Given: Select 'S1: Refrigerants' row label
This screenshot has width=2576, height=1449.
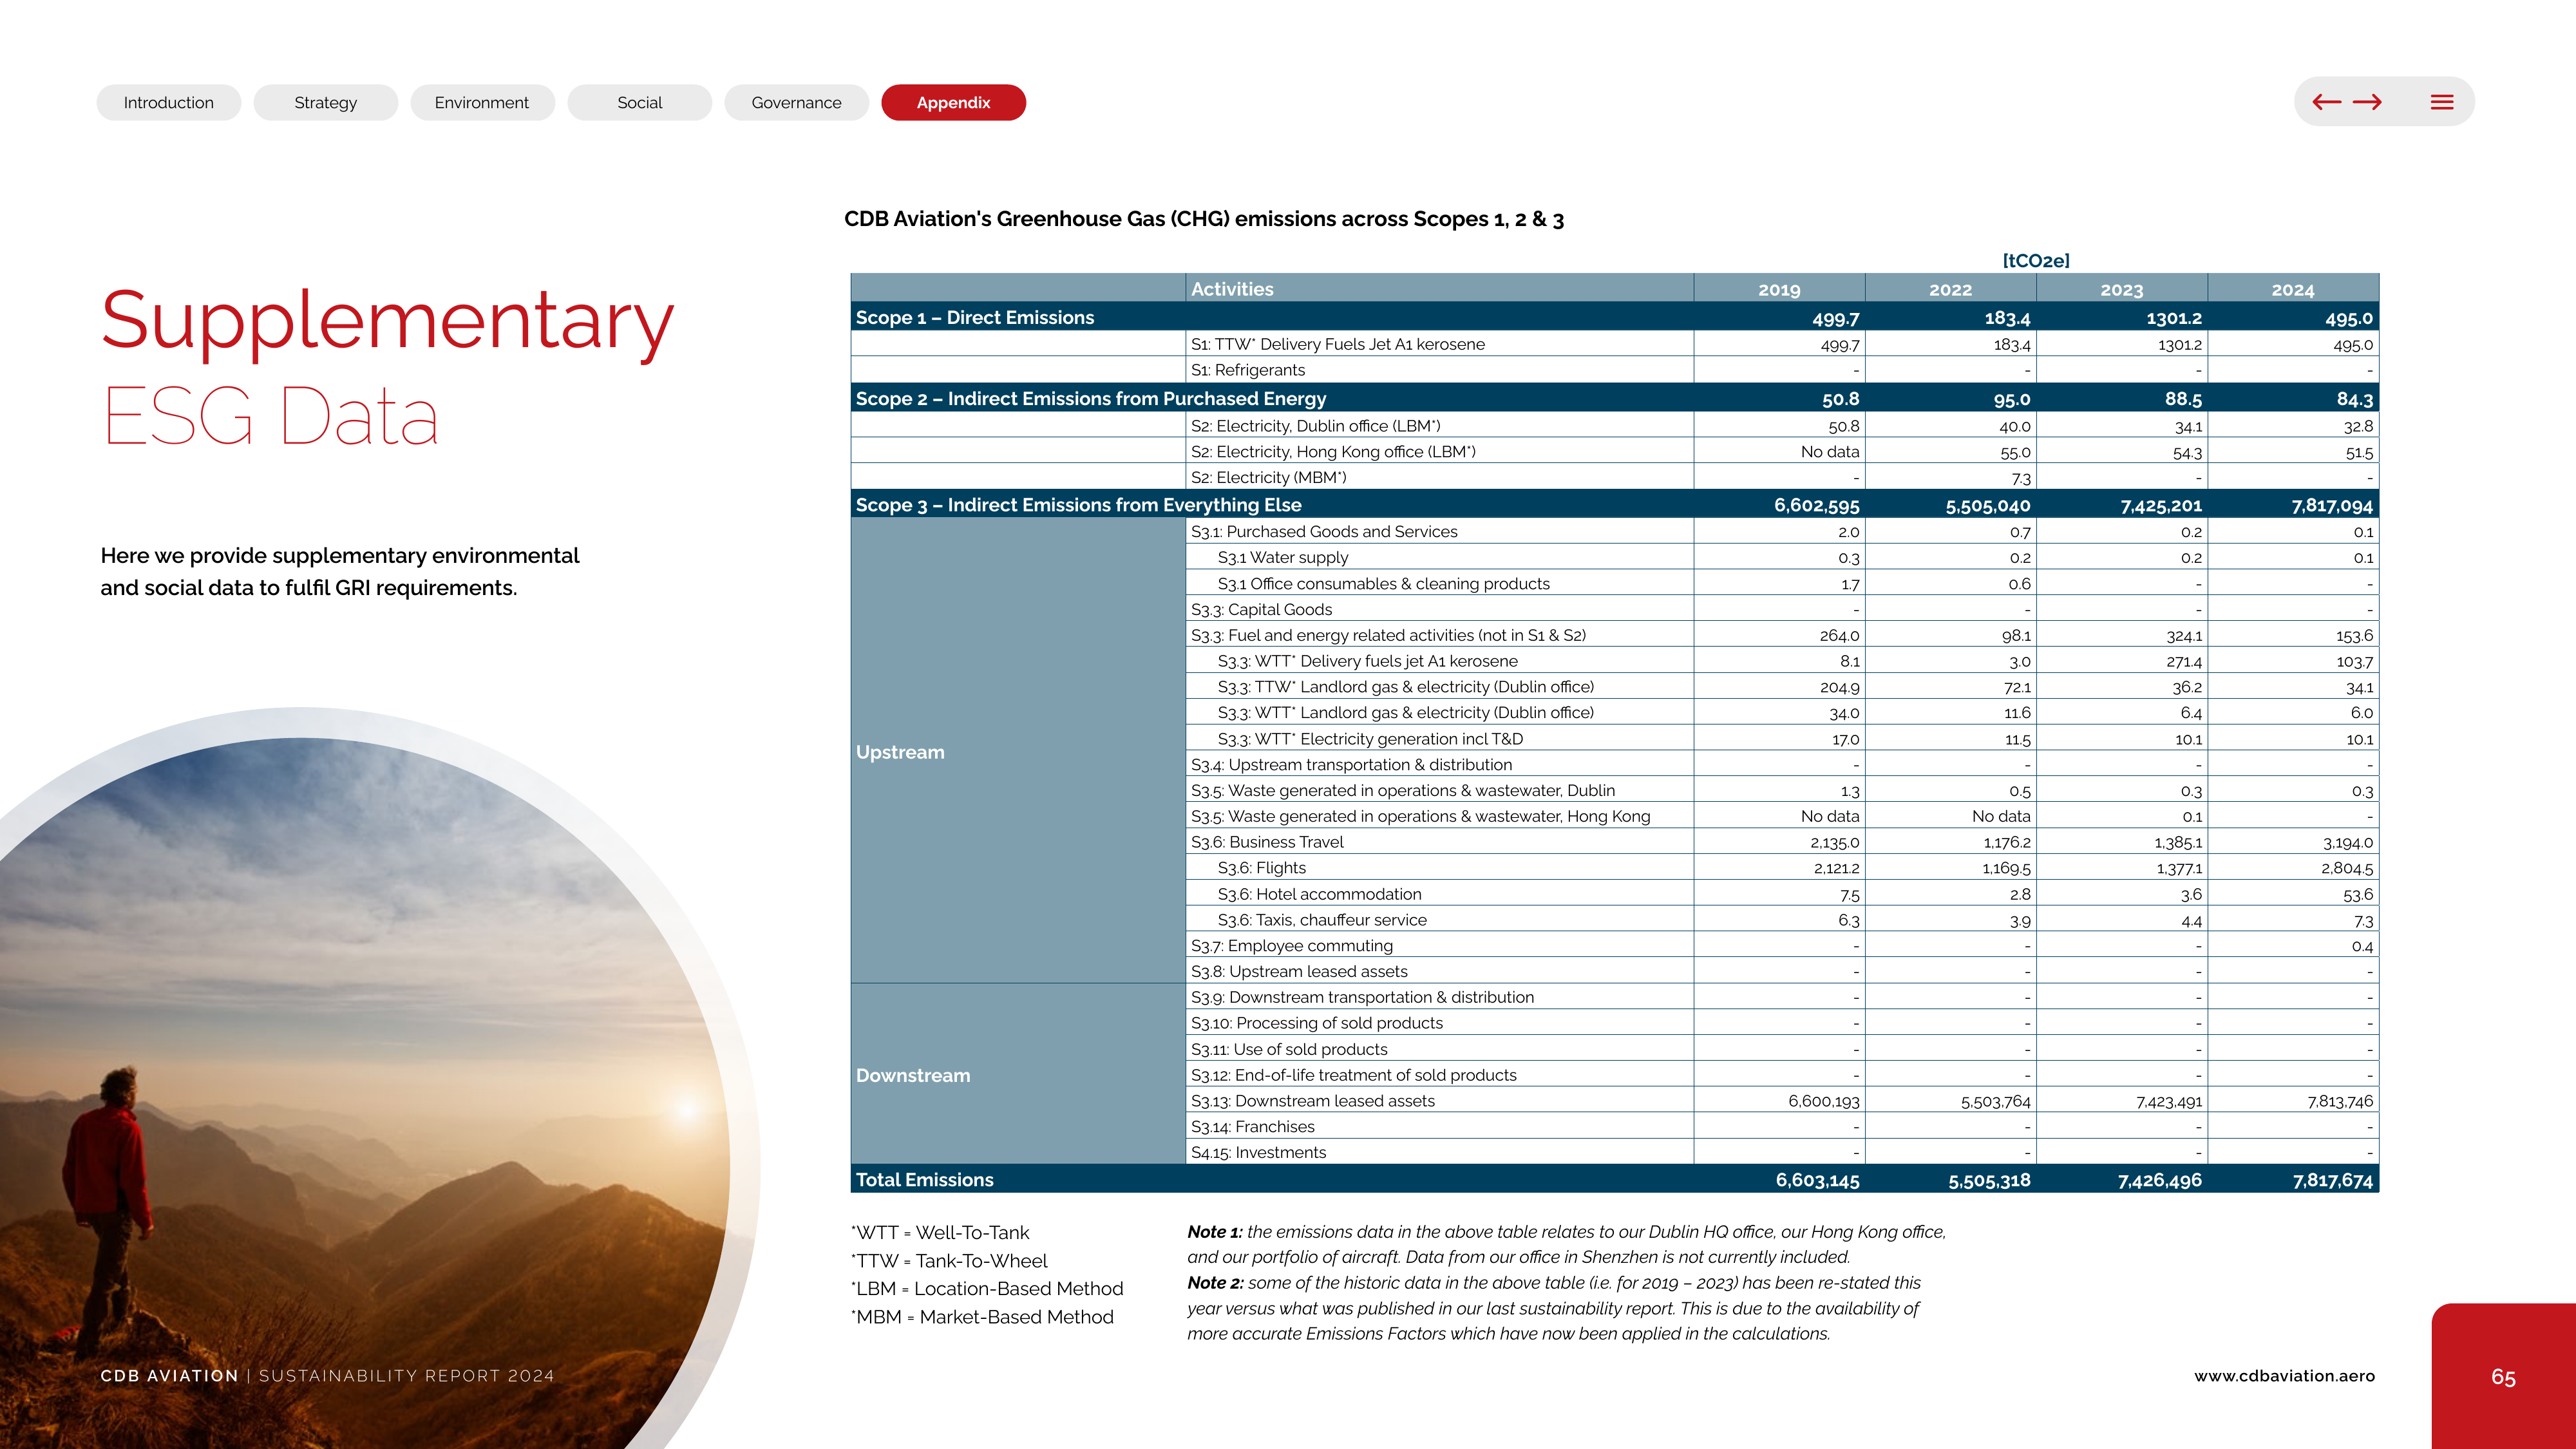Looking at the screenshot, I should tap(1248, 370).
